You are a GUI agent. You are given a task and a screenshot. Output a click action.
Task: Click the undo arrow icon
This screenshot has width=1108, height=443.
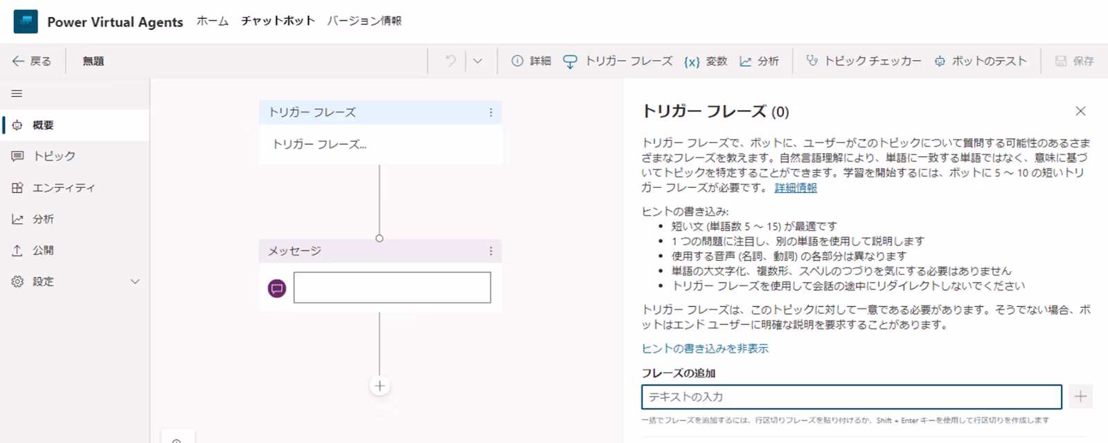pyautogui.click(x=451, y=61)
